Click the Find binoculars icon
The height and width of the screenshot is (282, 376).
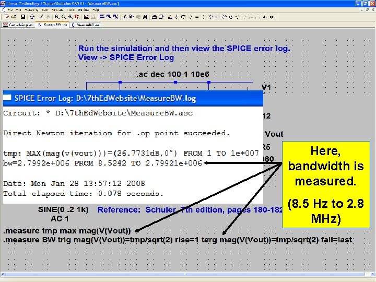click(145, 17)
